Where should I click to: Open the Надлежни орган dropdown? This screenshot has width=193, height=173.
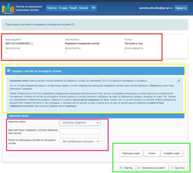tap(80, 123)
